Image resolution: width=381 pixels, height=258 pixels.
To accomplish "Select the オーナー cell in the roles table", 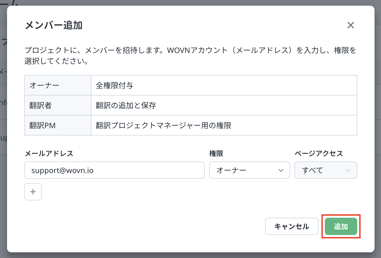I will tap(58, 85).
